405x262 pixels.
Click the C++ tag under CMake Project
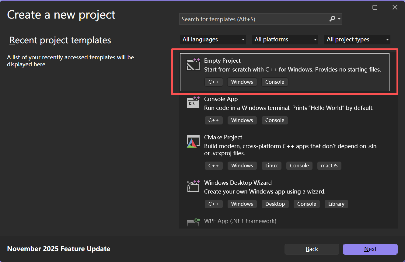pyautogui.click(x=214, y=166)
